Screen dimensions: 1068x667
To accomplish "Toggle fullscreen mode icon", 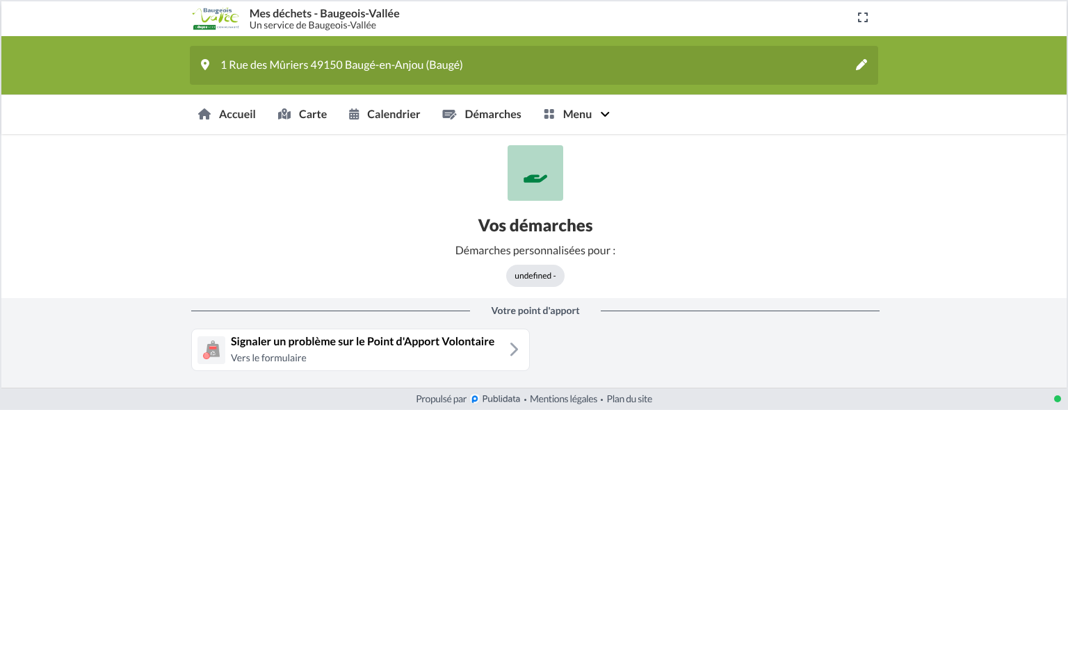I will (x=863, y=17).
